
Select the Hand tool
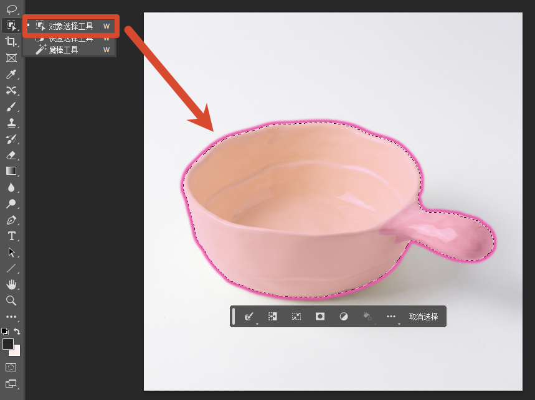[x=11, y=284]
